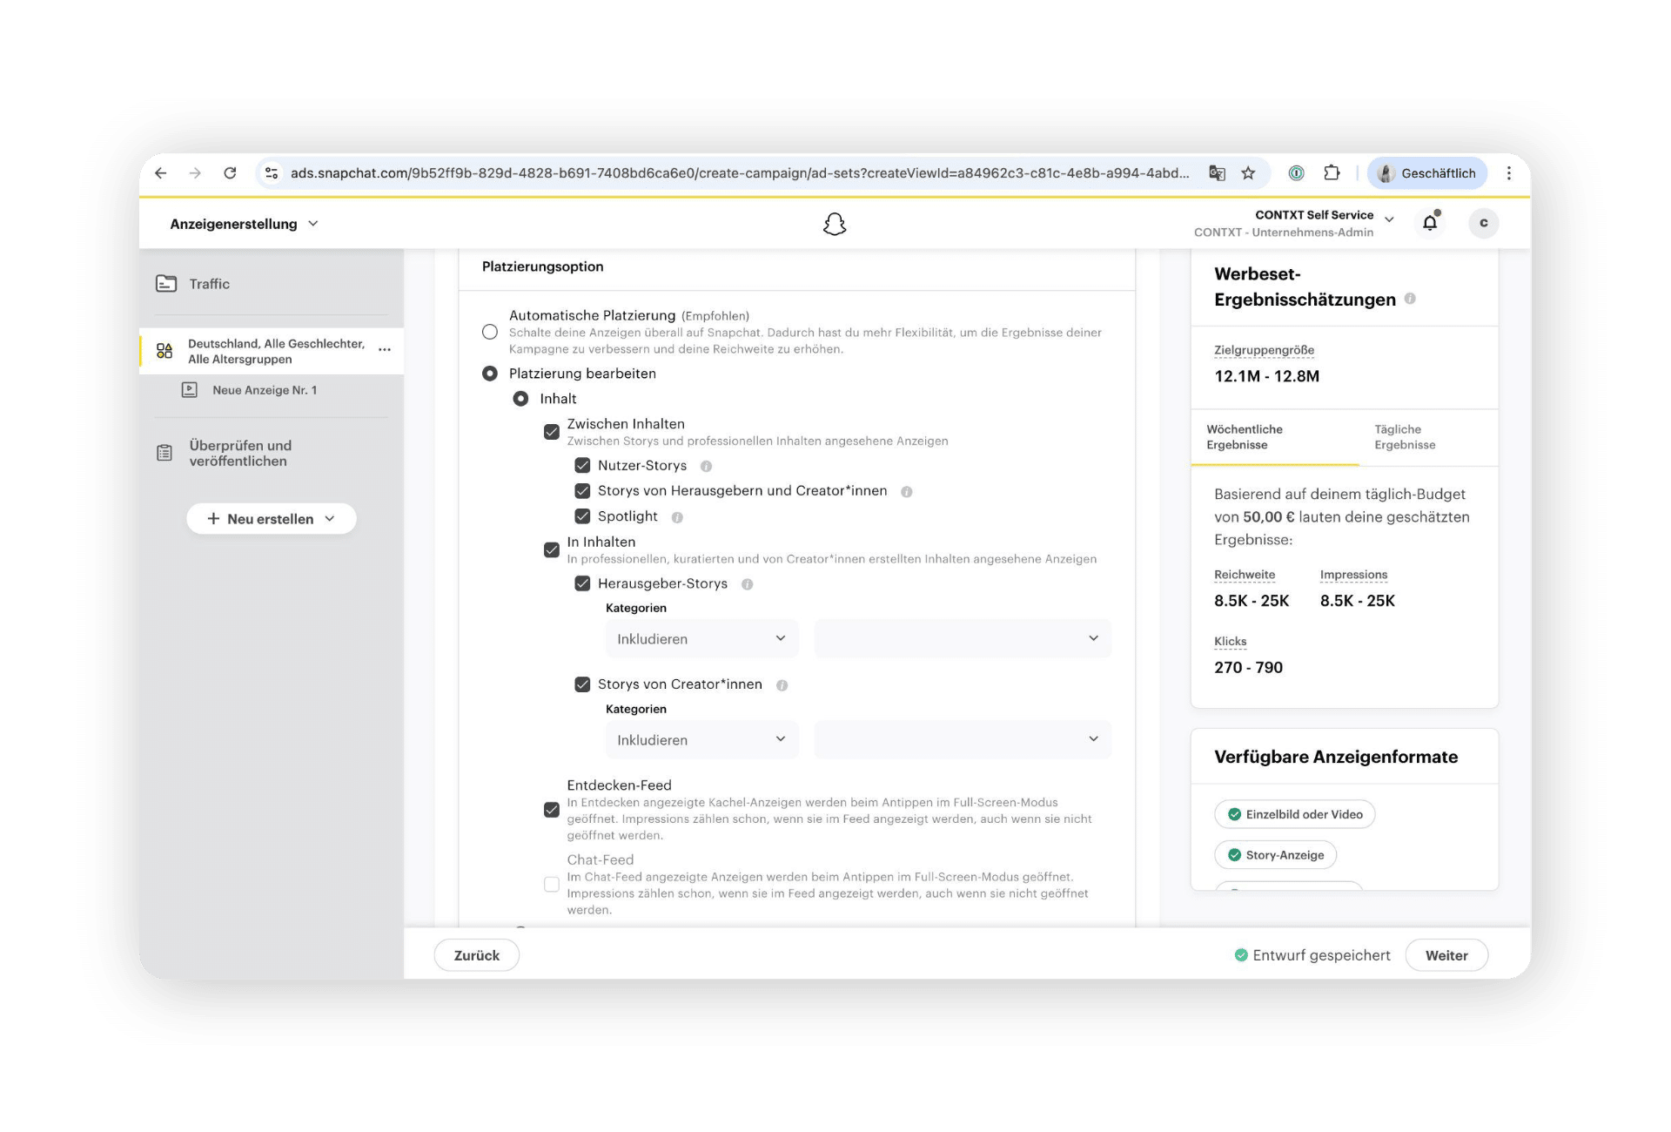Open Überprüfen und veröffentlichen step
The image size is (1671, 1132).
tap(240, 453)
